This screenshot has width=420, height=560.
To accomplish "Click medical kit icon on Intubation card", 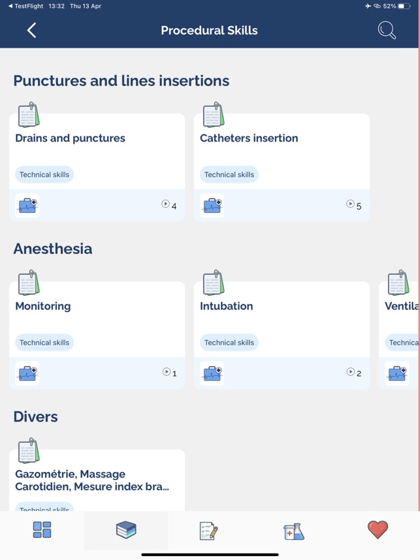I will tap(212, 373).
